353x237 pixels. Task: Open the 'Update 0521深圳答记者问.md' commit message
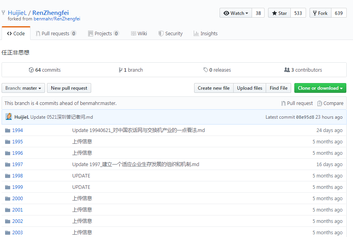pyautogui.click(x=62, y=117)
